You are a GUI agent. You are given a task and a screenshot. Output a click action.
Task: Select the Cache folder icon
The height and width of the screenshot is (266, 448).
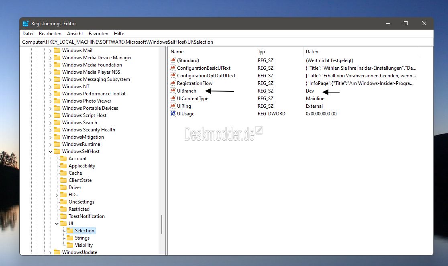tap(63, 173)
